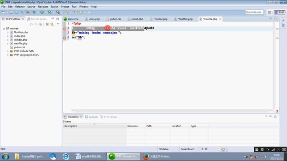Expand the floattipi.php tree node
Screen dimensions: 287x161
point(8,32)
